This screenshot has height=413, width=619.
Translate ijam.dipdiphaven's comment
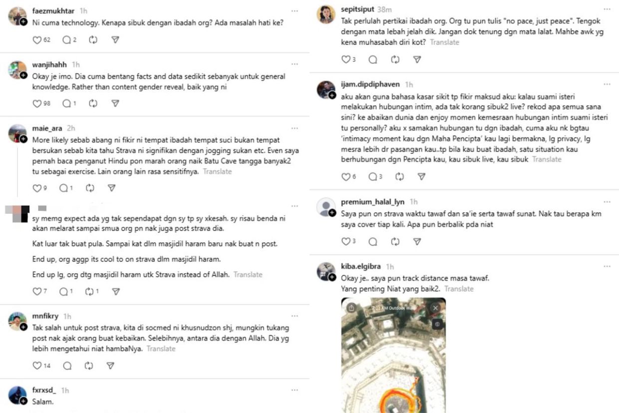click(547, 159)
